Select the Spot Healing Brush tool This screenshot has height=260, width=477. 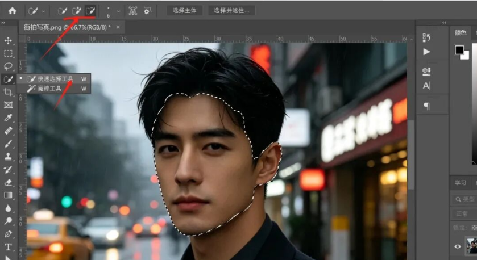8,131
